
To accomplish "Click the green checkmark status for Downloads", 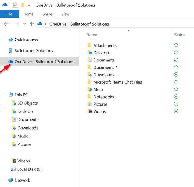I will [176, 74].
